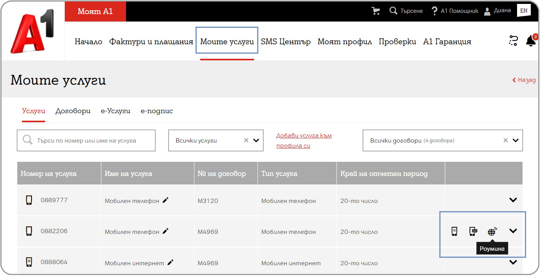Click contract number M3120

click(x=208, y=201)
